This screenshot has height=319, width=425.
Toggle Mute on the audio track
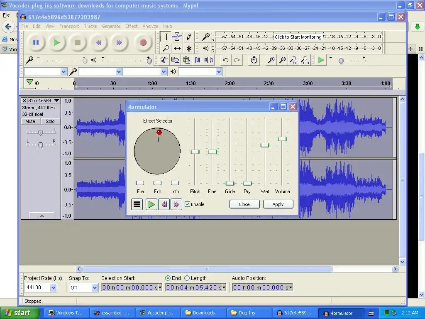click(30, 121)
